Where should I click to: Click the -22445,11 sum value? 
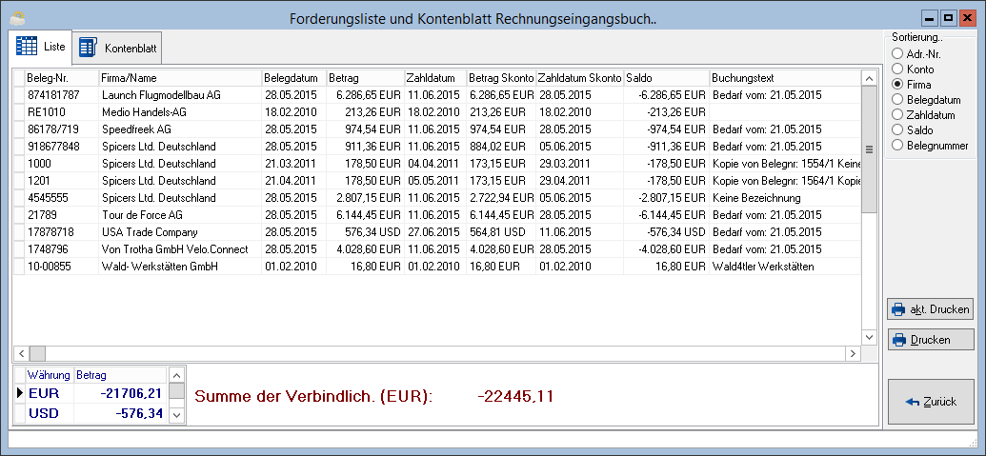515,397
